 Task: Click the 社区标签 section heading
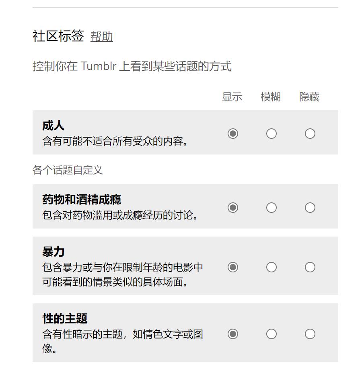click(x=58, y=36)
